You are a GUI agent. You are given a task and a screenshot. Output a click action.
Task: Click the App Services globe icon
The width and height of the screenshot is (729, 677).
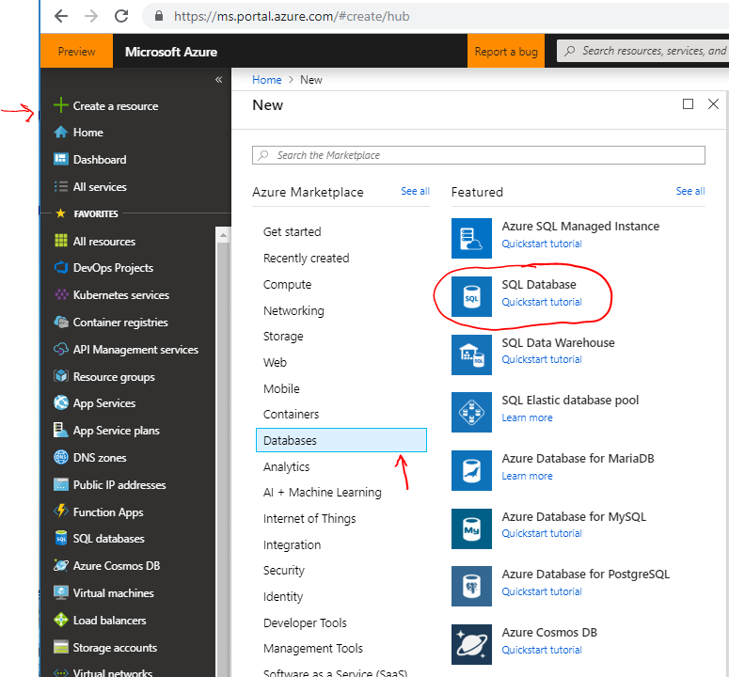61,402
